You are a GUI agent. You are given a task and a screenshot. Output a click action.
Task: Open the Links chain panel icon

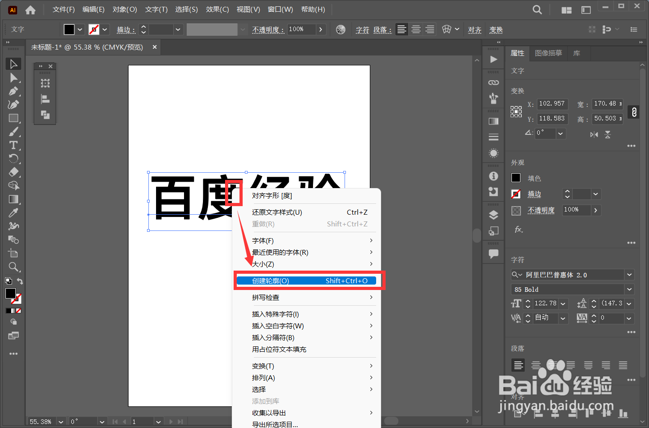[494, 83]
